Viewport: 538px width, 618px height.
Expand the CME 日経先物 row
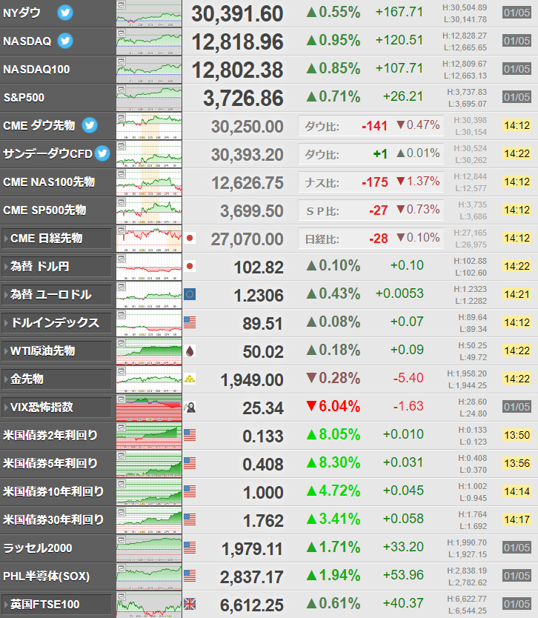click(x=57, y=239)
